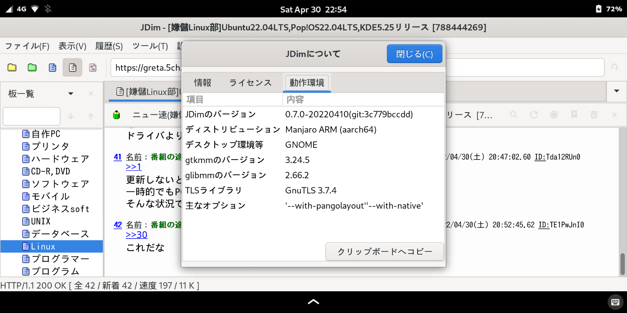Select the デスクトップ環境等 row
Screen dimensions: 627x313
click(x=313, y=145)
